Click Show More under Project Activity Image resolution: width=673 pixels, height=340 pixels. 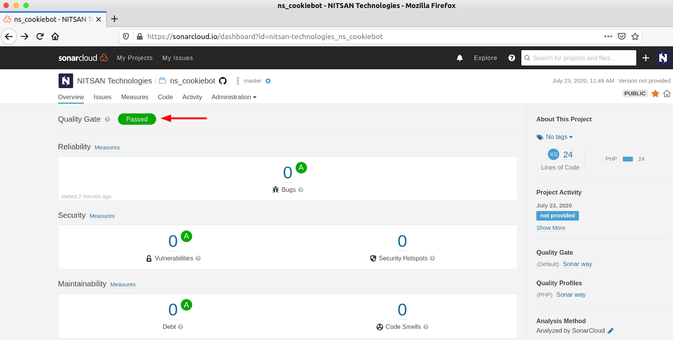pos(551,228)
